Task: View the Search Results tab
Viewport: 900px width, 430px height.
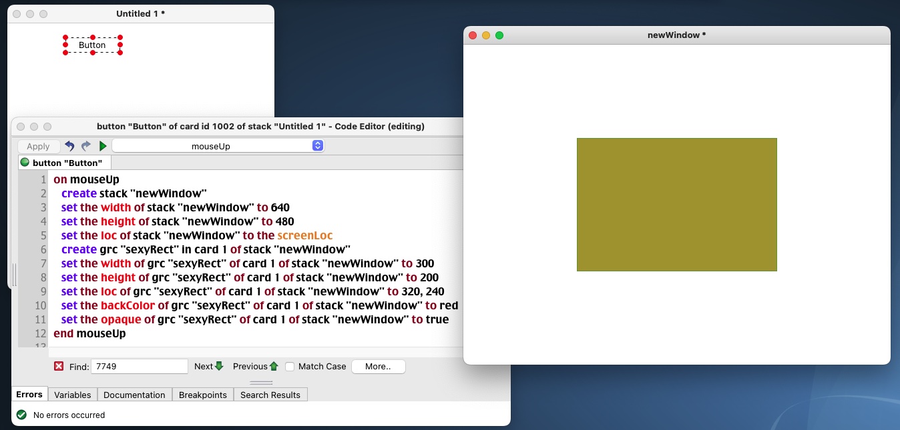Action: tap(270, 395)
